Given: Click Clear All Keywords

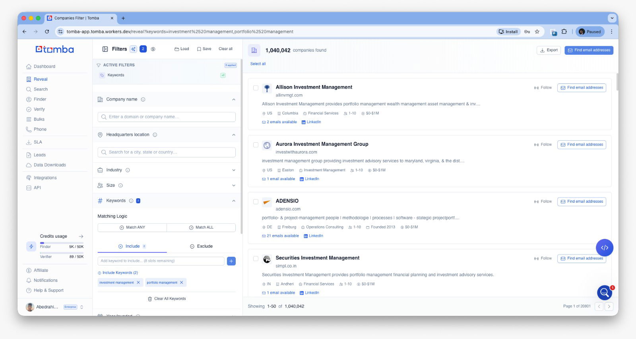Looking at the screenshot, I should tap(167, 299).
